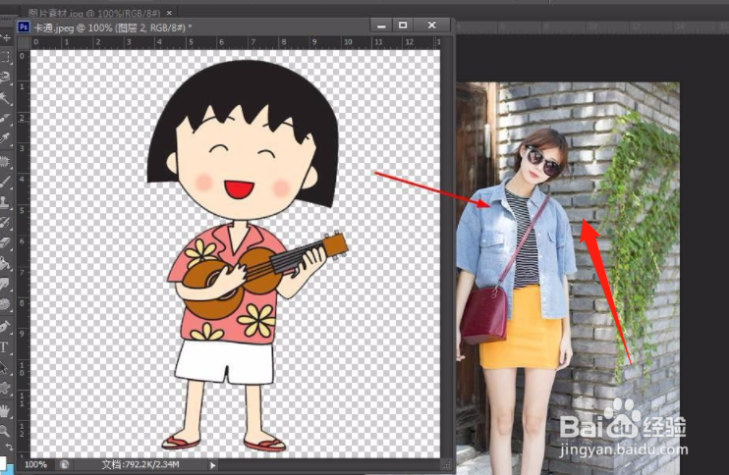Click the 文档:792.2K/2.34M status text
Image resolution: width=729 pixels, height=475 pixels.
click(140, 464)
